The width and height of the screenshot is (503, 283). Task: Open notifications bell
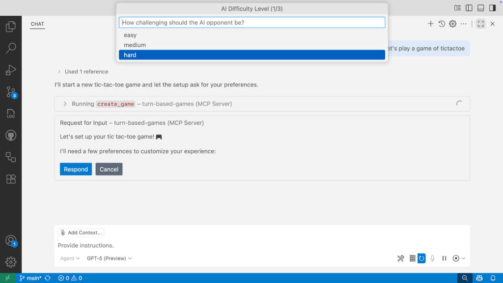click(x=493, y=278)
